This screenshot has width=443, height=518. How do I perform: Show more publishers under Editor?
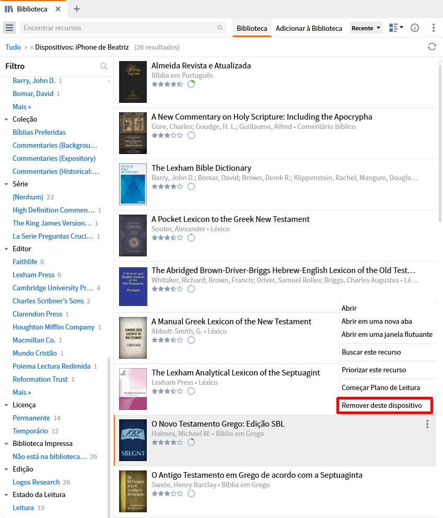click(x=22, y=392)
